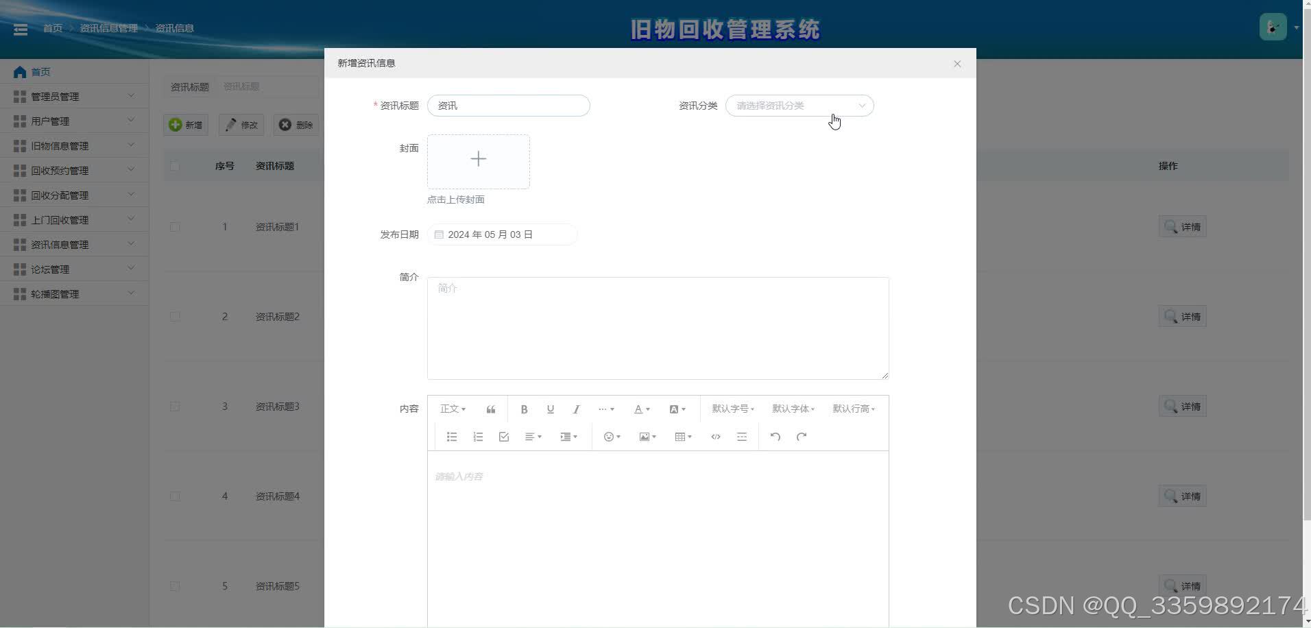Check the row checkbox for 资讯标题5

175,586
